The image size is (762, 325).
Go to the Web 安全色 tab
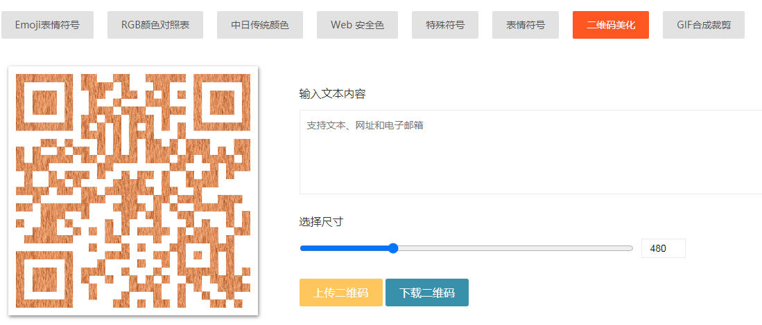(x=357, y=25)
